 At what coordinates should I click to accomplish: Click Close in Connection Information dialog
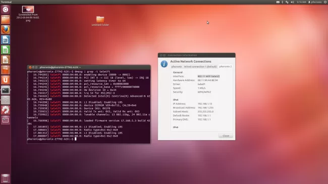226,136
